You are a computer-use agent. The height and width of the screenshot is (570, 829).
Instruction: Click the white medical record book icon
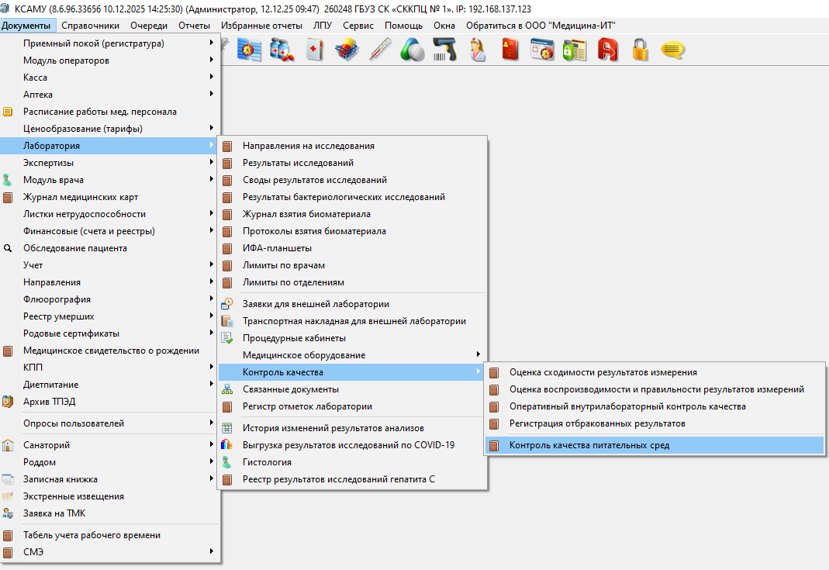314,50
